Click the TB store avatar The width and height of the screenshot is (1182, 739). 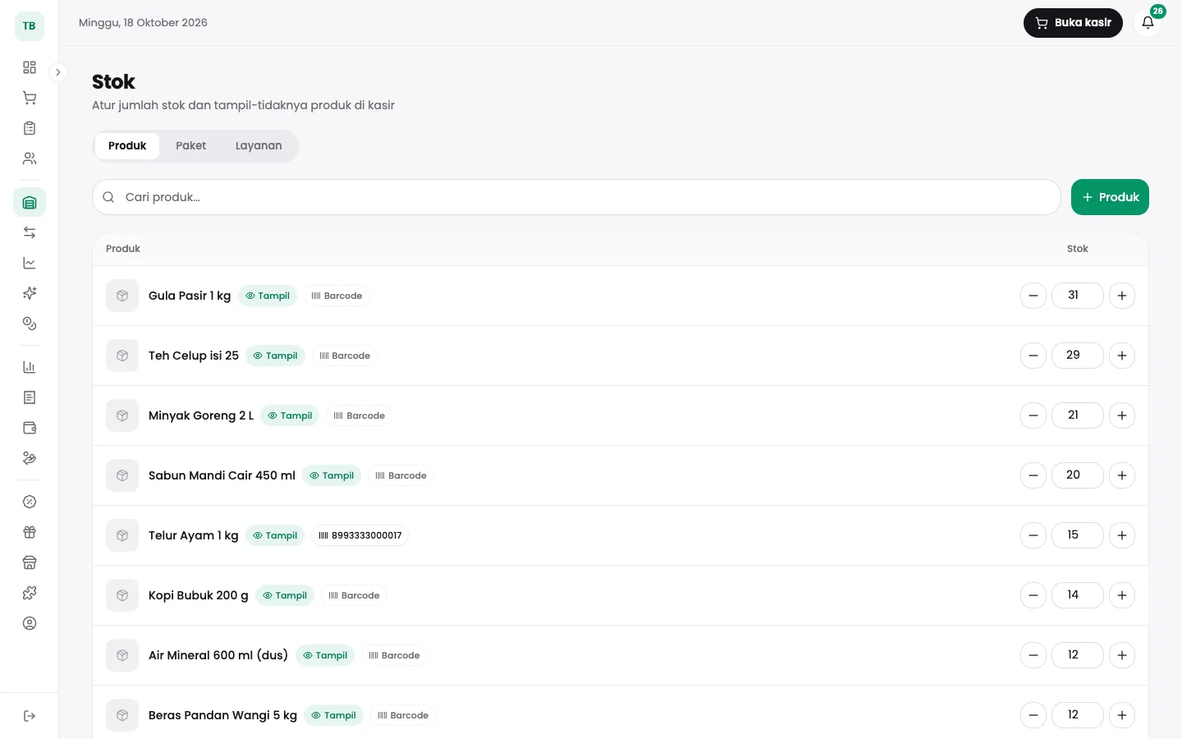pos(30,26)
